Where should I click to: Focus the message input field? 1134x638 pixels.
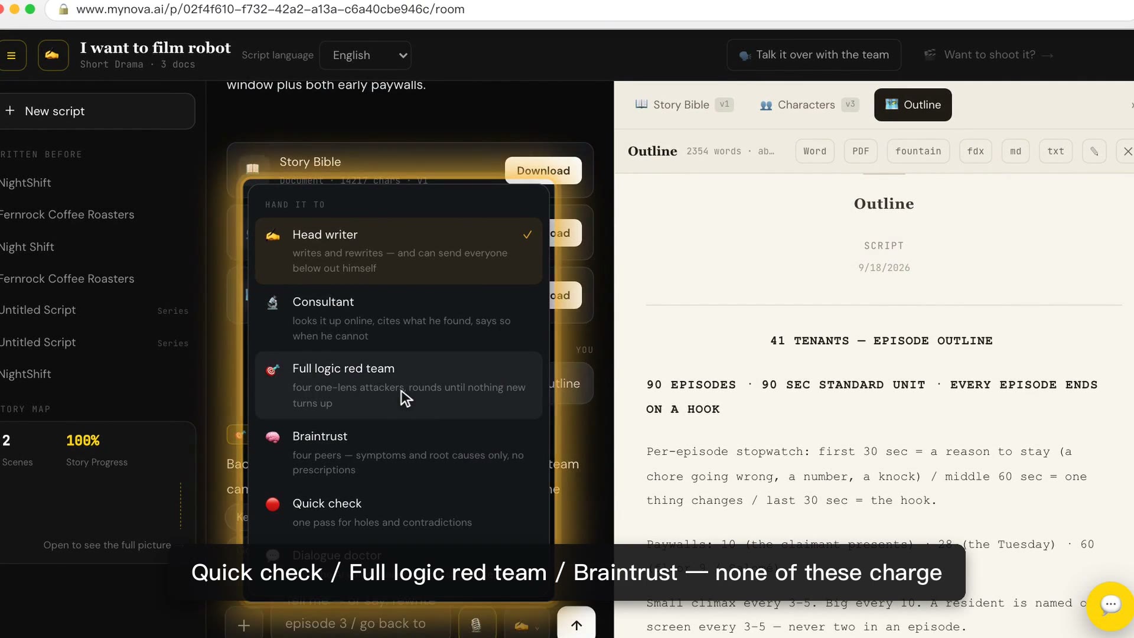[x=360, y=624]
